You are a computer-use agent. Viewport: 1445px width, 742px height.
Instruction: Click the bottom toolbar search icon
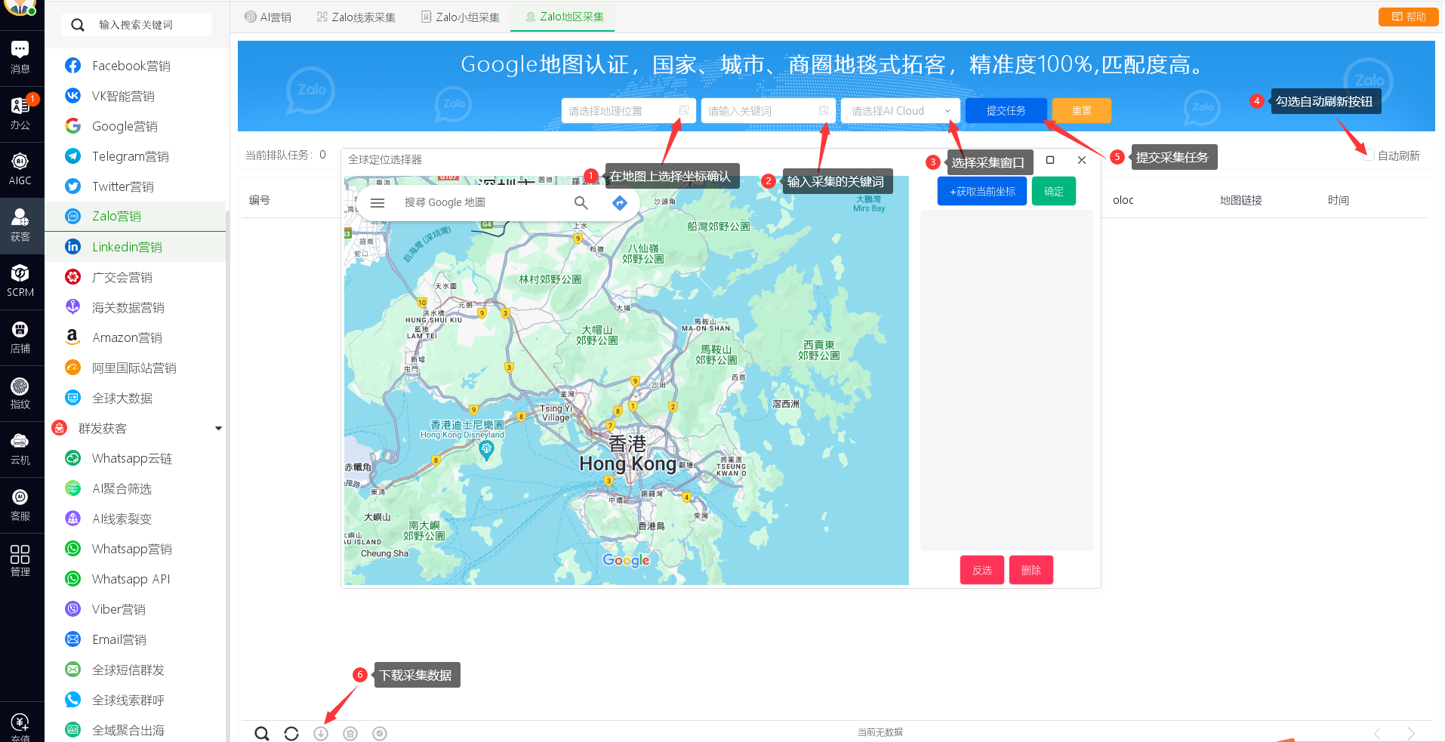coord(261,733)
